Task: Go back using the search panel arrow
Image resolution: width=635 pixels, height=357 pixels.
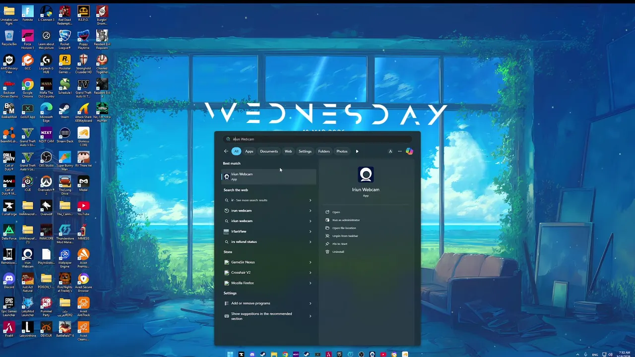Action: click(x=226, y=151)
